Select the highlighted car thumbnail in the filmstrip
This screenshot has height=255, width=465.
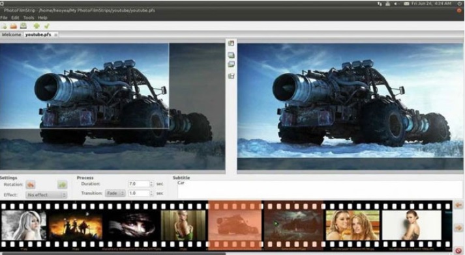point(235,225)
